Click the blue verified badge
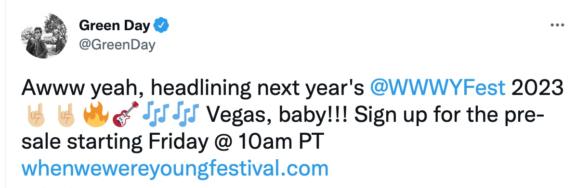The image size is (576, 188). [x=161, y=25]
